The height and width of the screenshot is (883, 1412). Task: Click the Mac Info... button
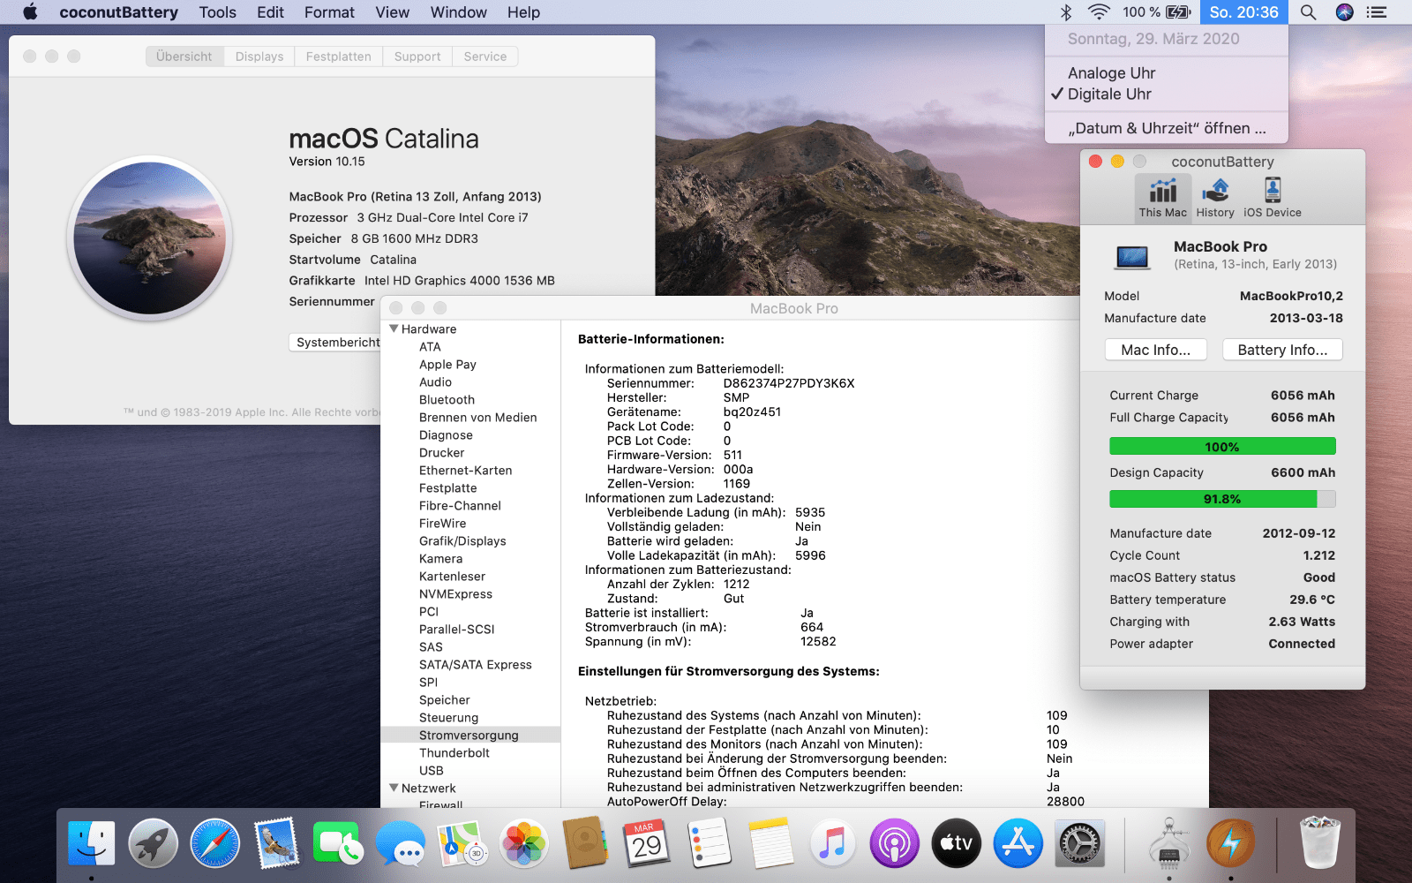[x=1156, y=350]
